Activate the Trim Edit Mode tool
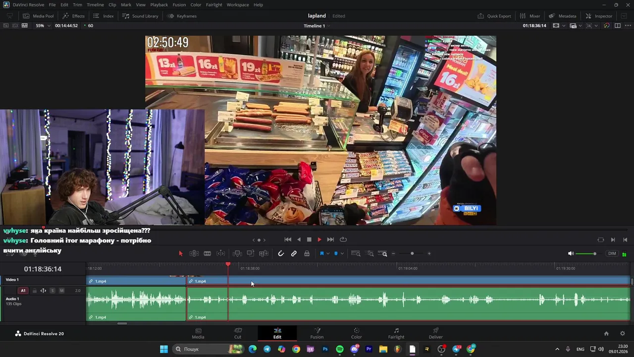 coord(194,253)
